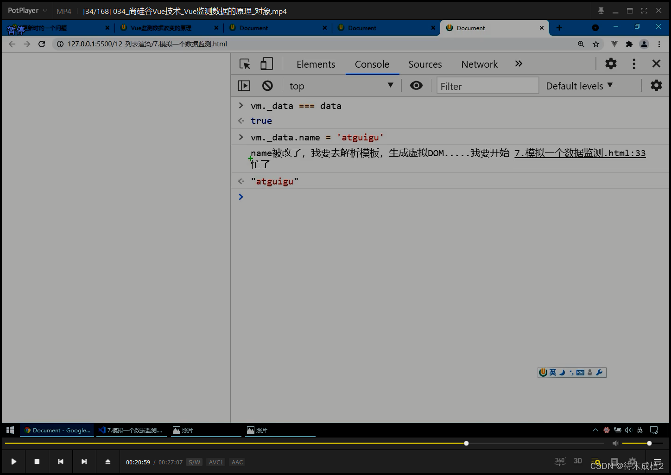The image size is (671, 475).
Task: Mute audio with PotPlayer speaker icon
Action: click(x=615, y=443)
